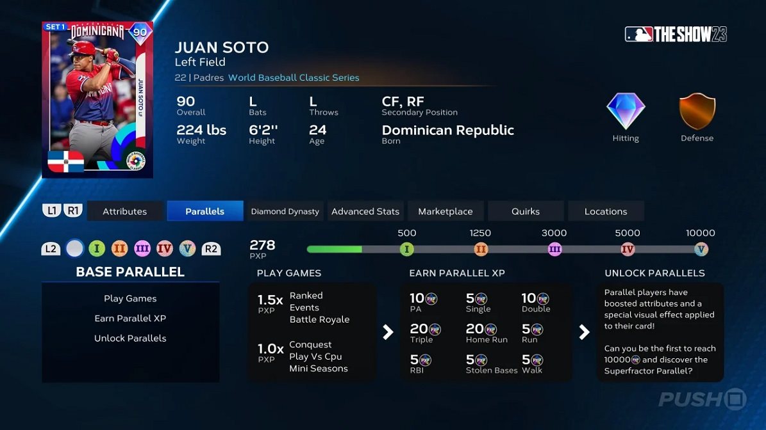Click the Hitting diamond badge icon
The image size is (766, 430).
[626, 111]
